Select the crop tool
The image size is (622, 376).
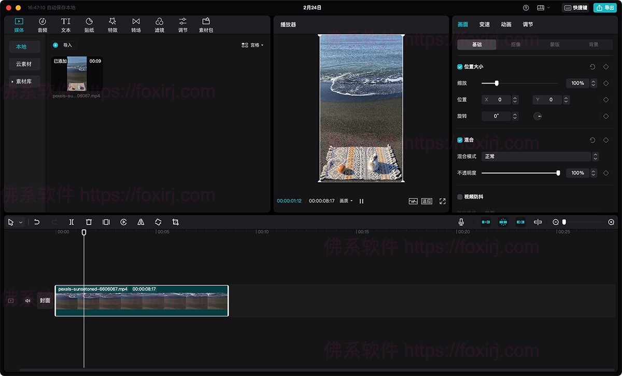point(175,222)
